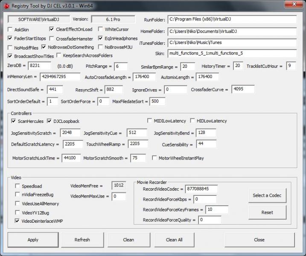Enable MIDILowLatency checkbox

pyautogui.click(x=149, y=121)
